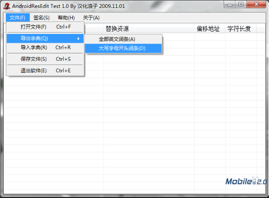This screenshot has width=269, height=198.
Task: Open the 关于(A) menu
Action: [x=91, y=17]
